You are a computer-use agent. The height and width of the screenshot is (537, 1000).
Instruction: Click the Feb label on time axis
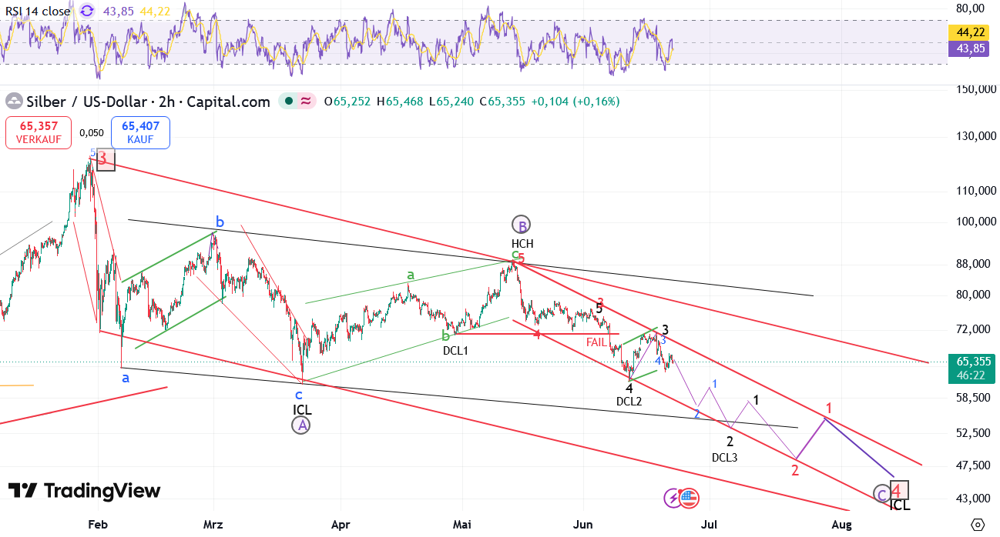(97, 525)
